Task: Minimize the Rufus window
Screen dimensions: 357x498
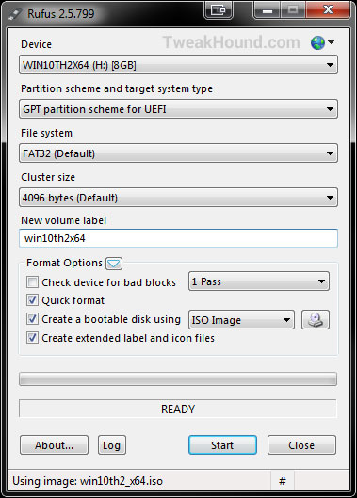Action: (267, 10)
